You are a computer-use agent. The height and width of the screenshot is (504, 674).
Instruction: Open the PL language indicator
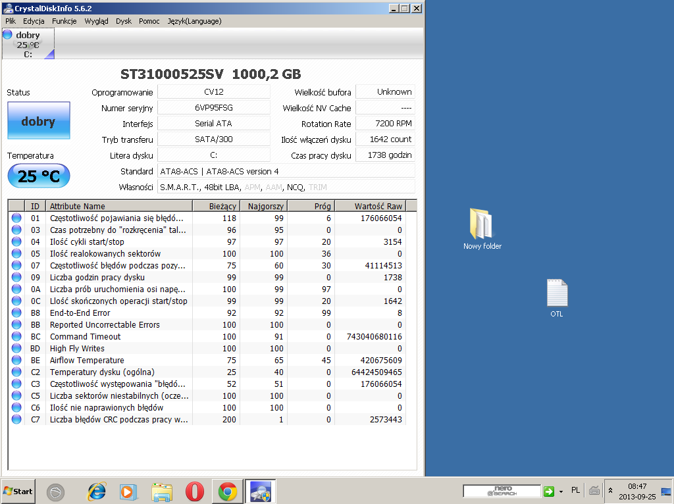click(575, 490)
